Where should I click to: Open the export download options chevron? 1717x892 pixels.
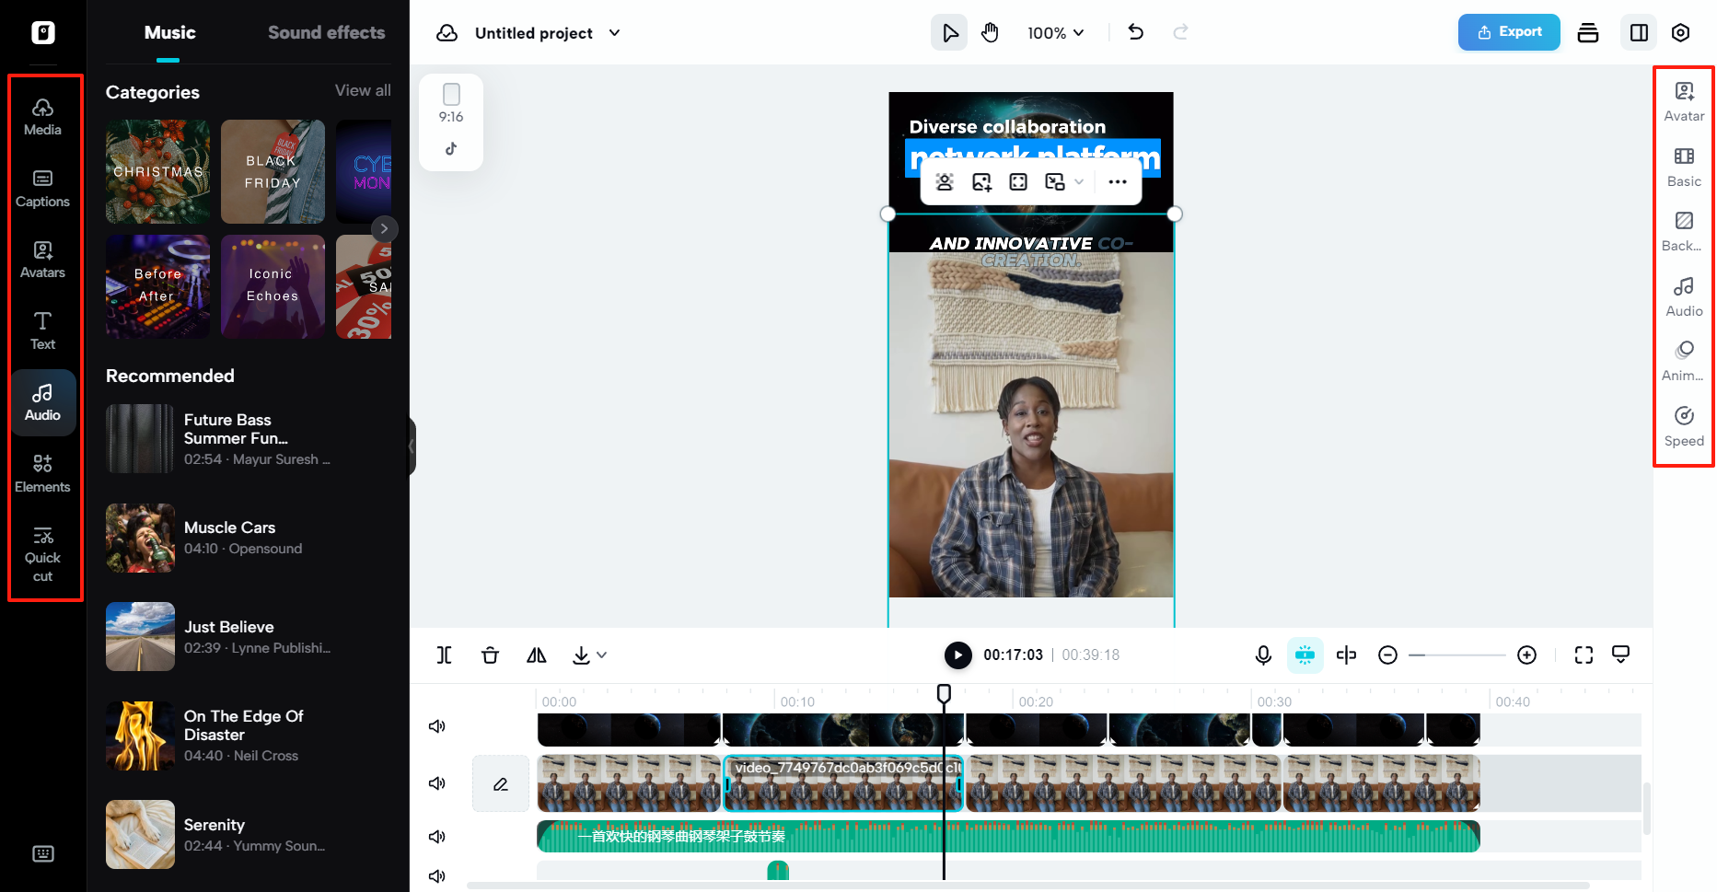click(602, 655)
